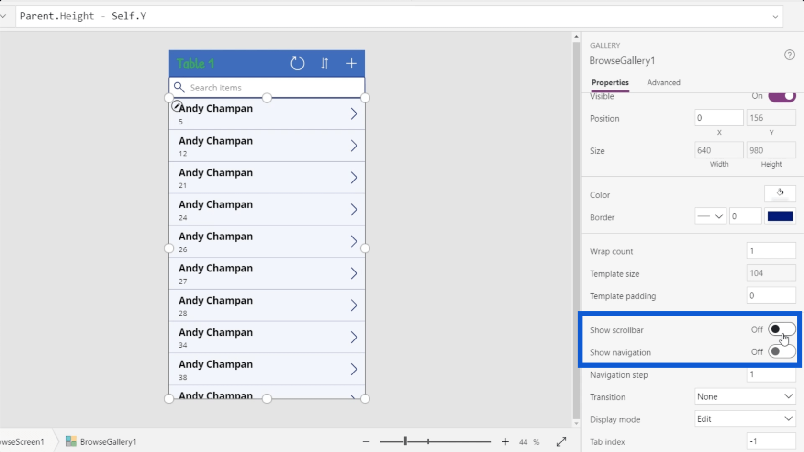Viewport: 804px width, 452px height.
Task: Click arrow on Andy Champan 34 row
Action: click(x=354, y=337)
